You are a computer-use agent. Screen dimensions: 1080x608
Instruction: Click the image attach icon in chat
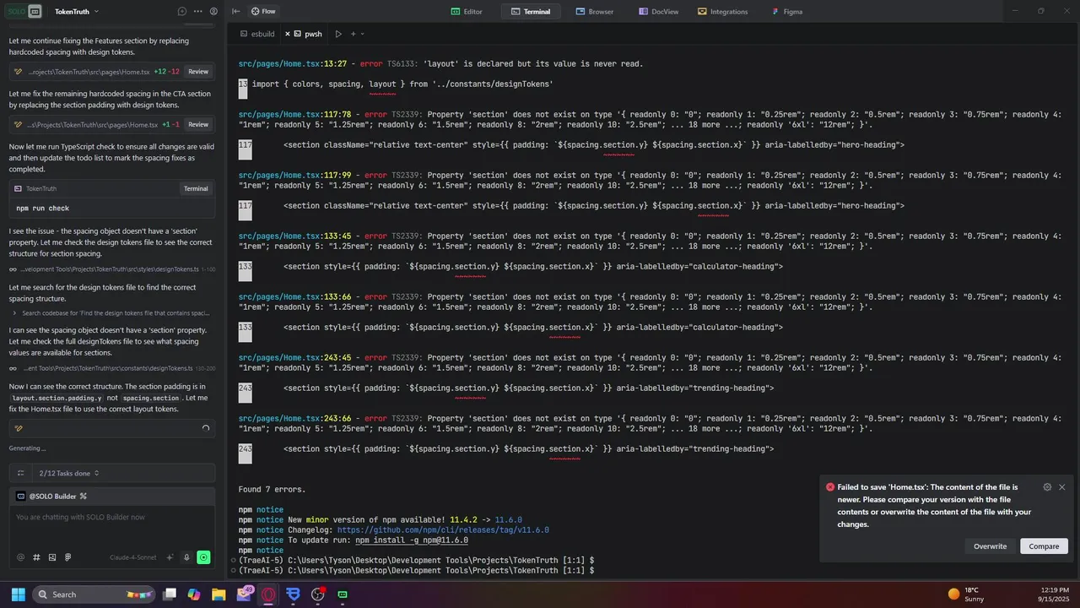point(52,557)
